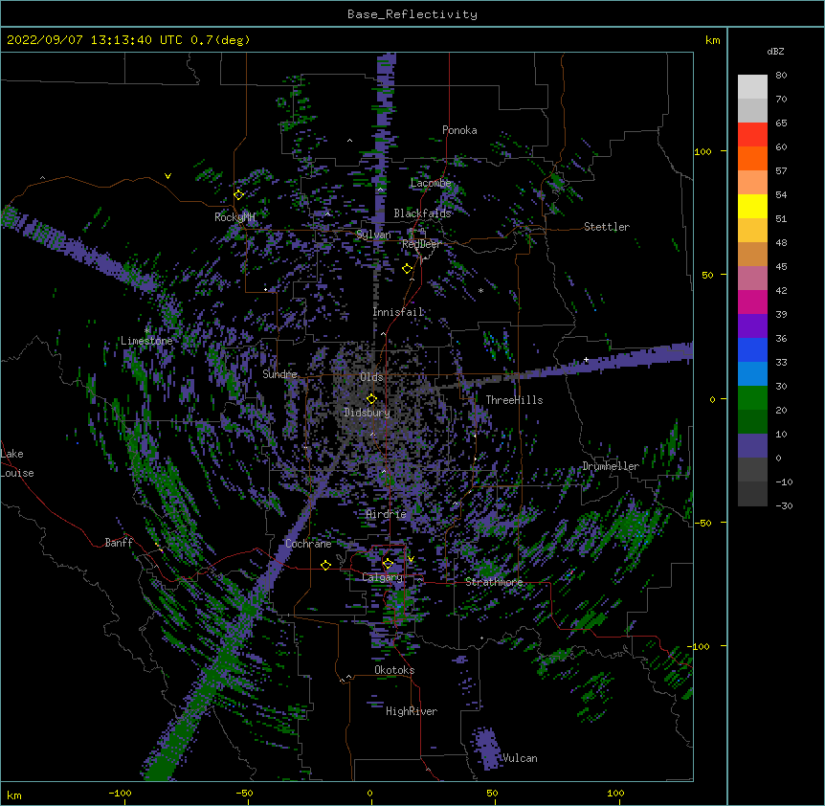825x806 pixels.
Task: Select the yellow V marker northwest of RockyMH
Action: pos(167,176)
